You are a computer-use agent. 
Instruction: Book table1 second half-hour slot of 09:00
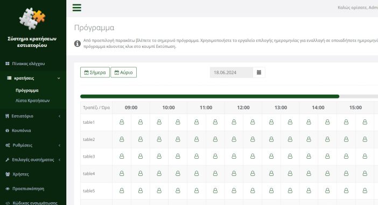coord(141,122)
